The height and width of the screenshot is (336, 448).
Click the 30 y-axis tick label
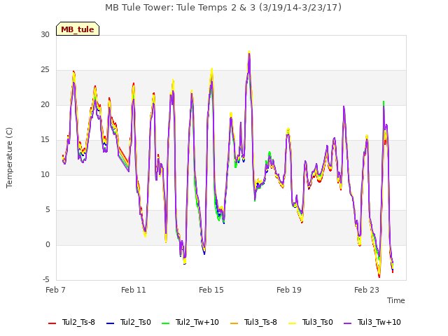pos(45,34)
